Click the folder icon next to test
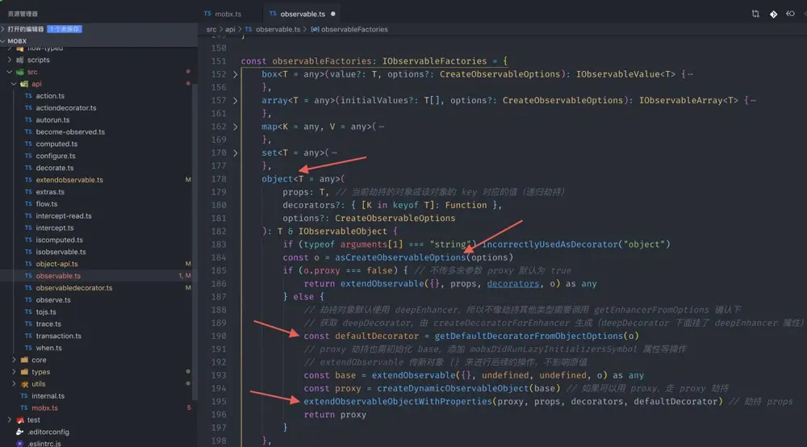Viewport: 807px width, 447px height. point(20,420)
